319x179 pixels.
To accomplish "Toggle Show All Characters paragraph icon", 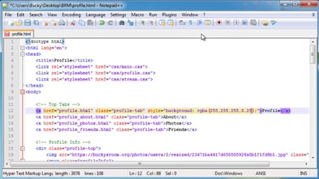I will [190, 23].
